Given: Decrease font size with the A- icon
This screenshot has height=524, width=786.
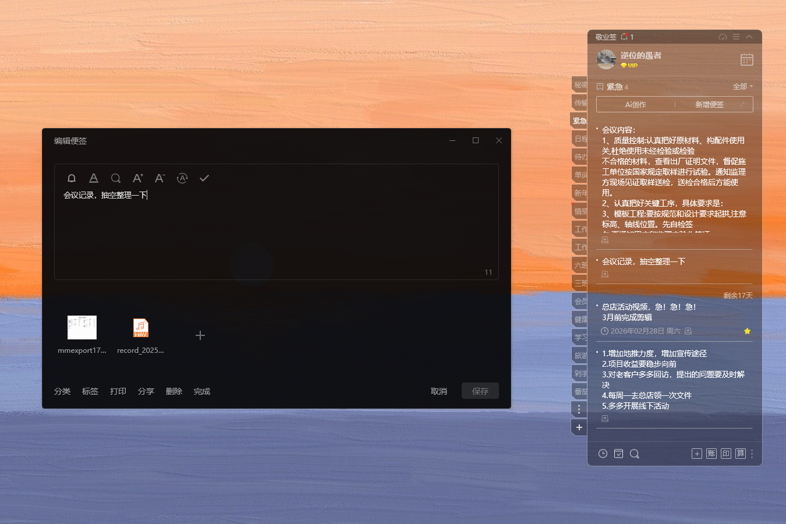Looking at the screenshot, I should [160, 178].
